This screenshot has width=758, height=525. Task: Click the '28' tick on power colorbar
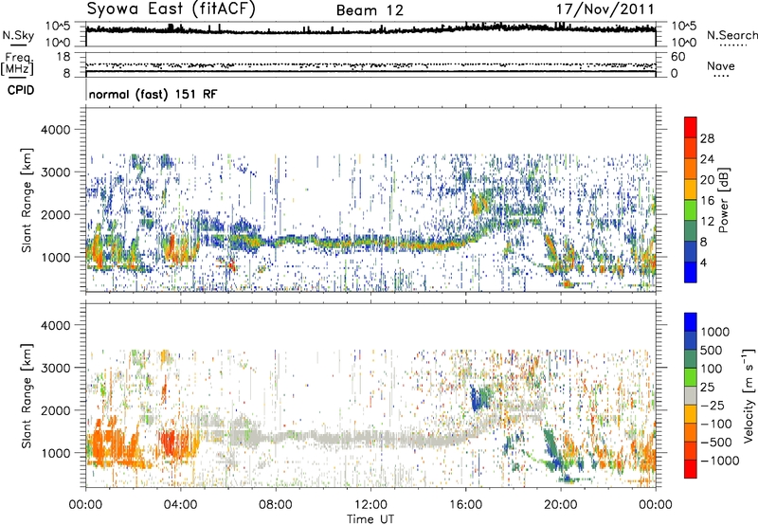(x=707, y=138)
